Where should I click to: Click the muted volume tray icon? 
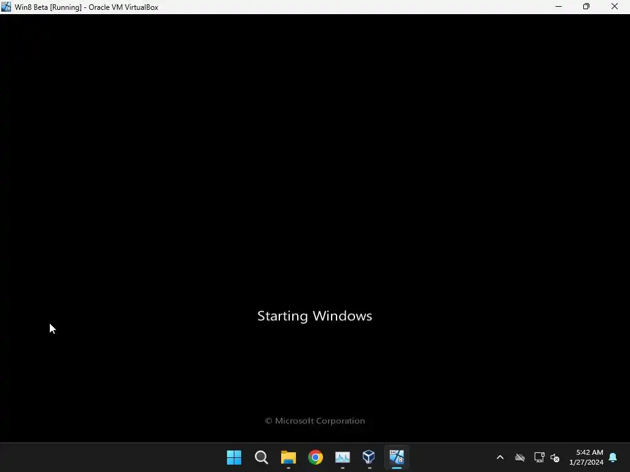[x=555, y=457]
